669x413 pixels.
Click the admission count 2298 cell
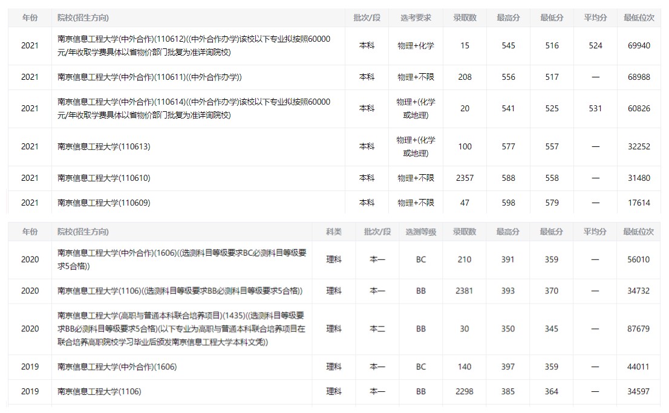(465, 391)
